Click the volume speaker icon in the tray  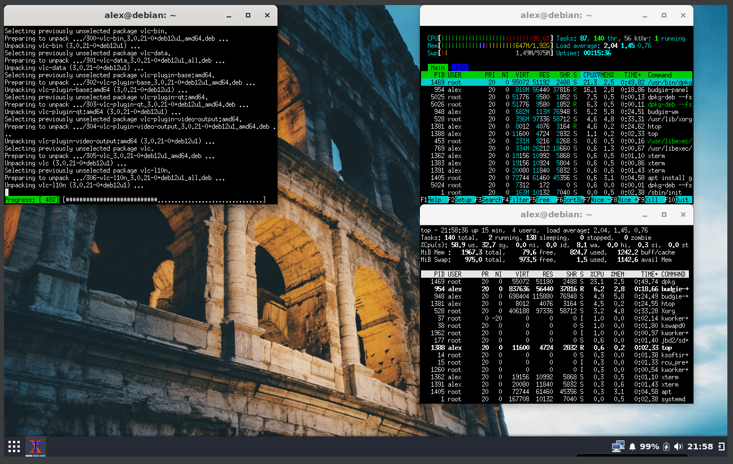point(678,447)
